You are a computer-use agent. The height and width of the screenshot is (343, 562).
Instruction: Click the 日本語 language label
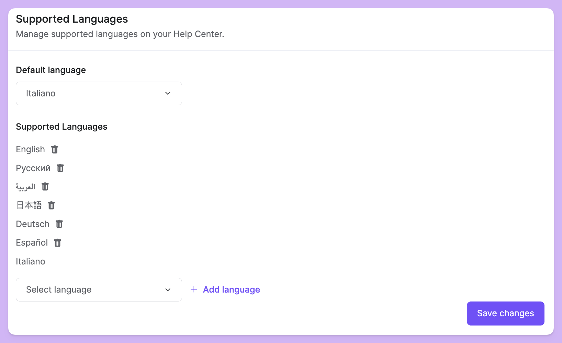[29, 205]
